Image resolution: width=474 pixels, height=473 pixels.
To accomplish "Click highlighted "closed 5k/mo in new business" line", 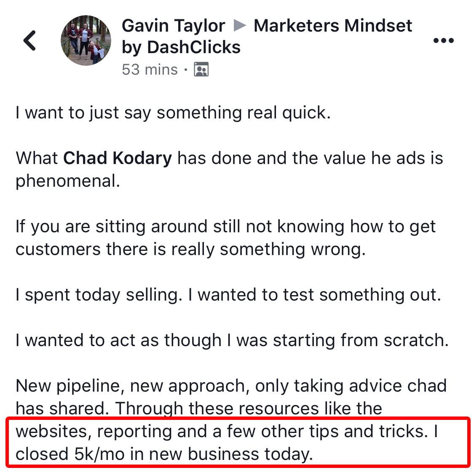I will (x=164, y=454).
